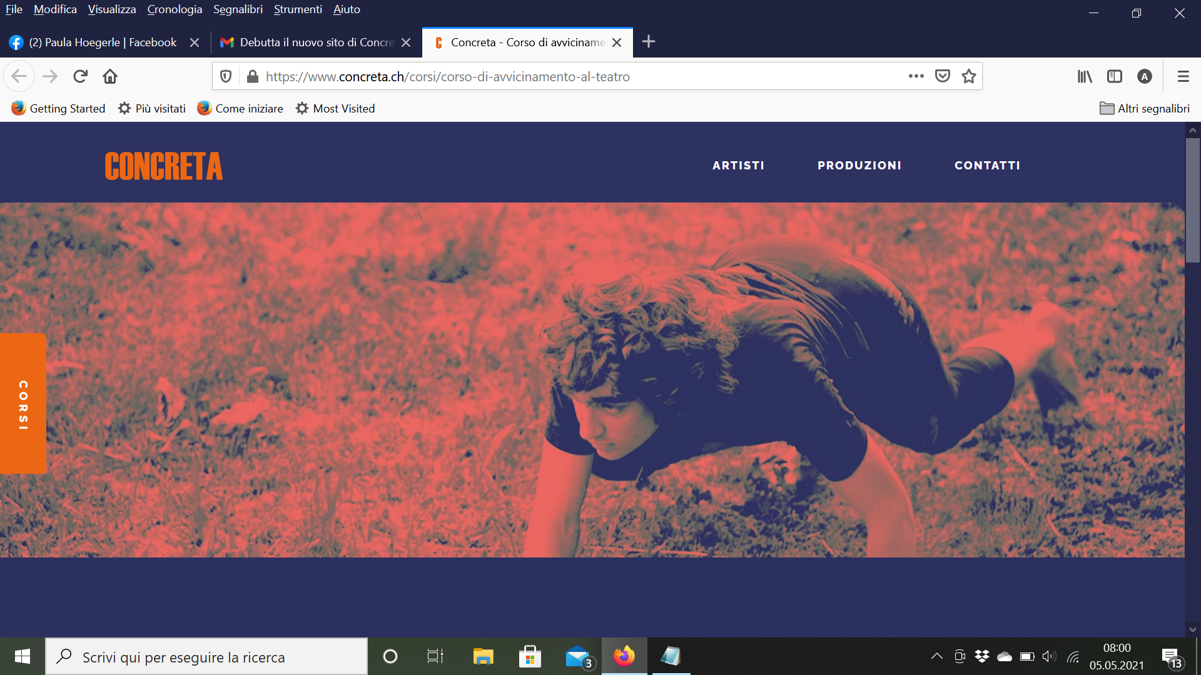The image size is (1201, 675).
Task: View site security padlock details
Action: (253, 76)
